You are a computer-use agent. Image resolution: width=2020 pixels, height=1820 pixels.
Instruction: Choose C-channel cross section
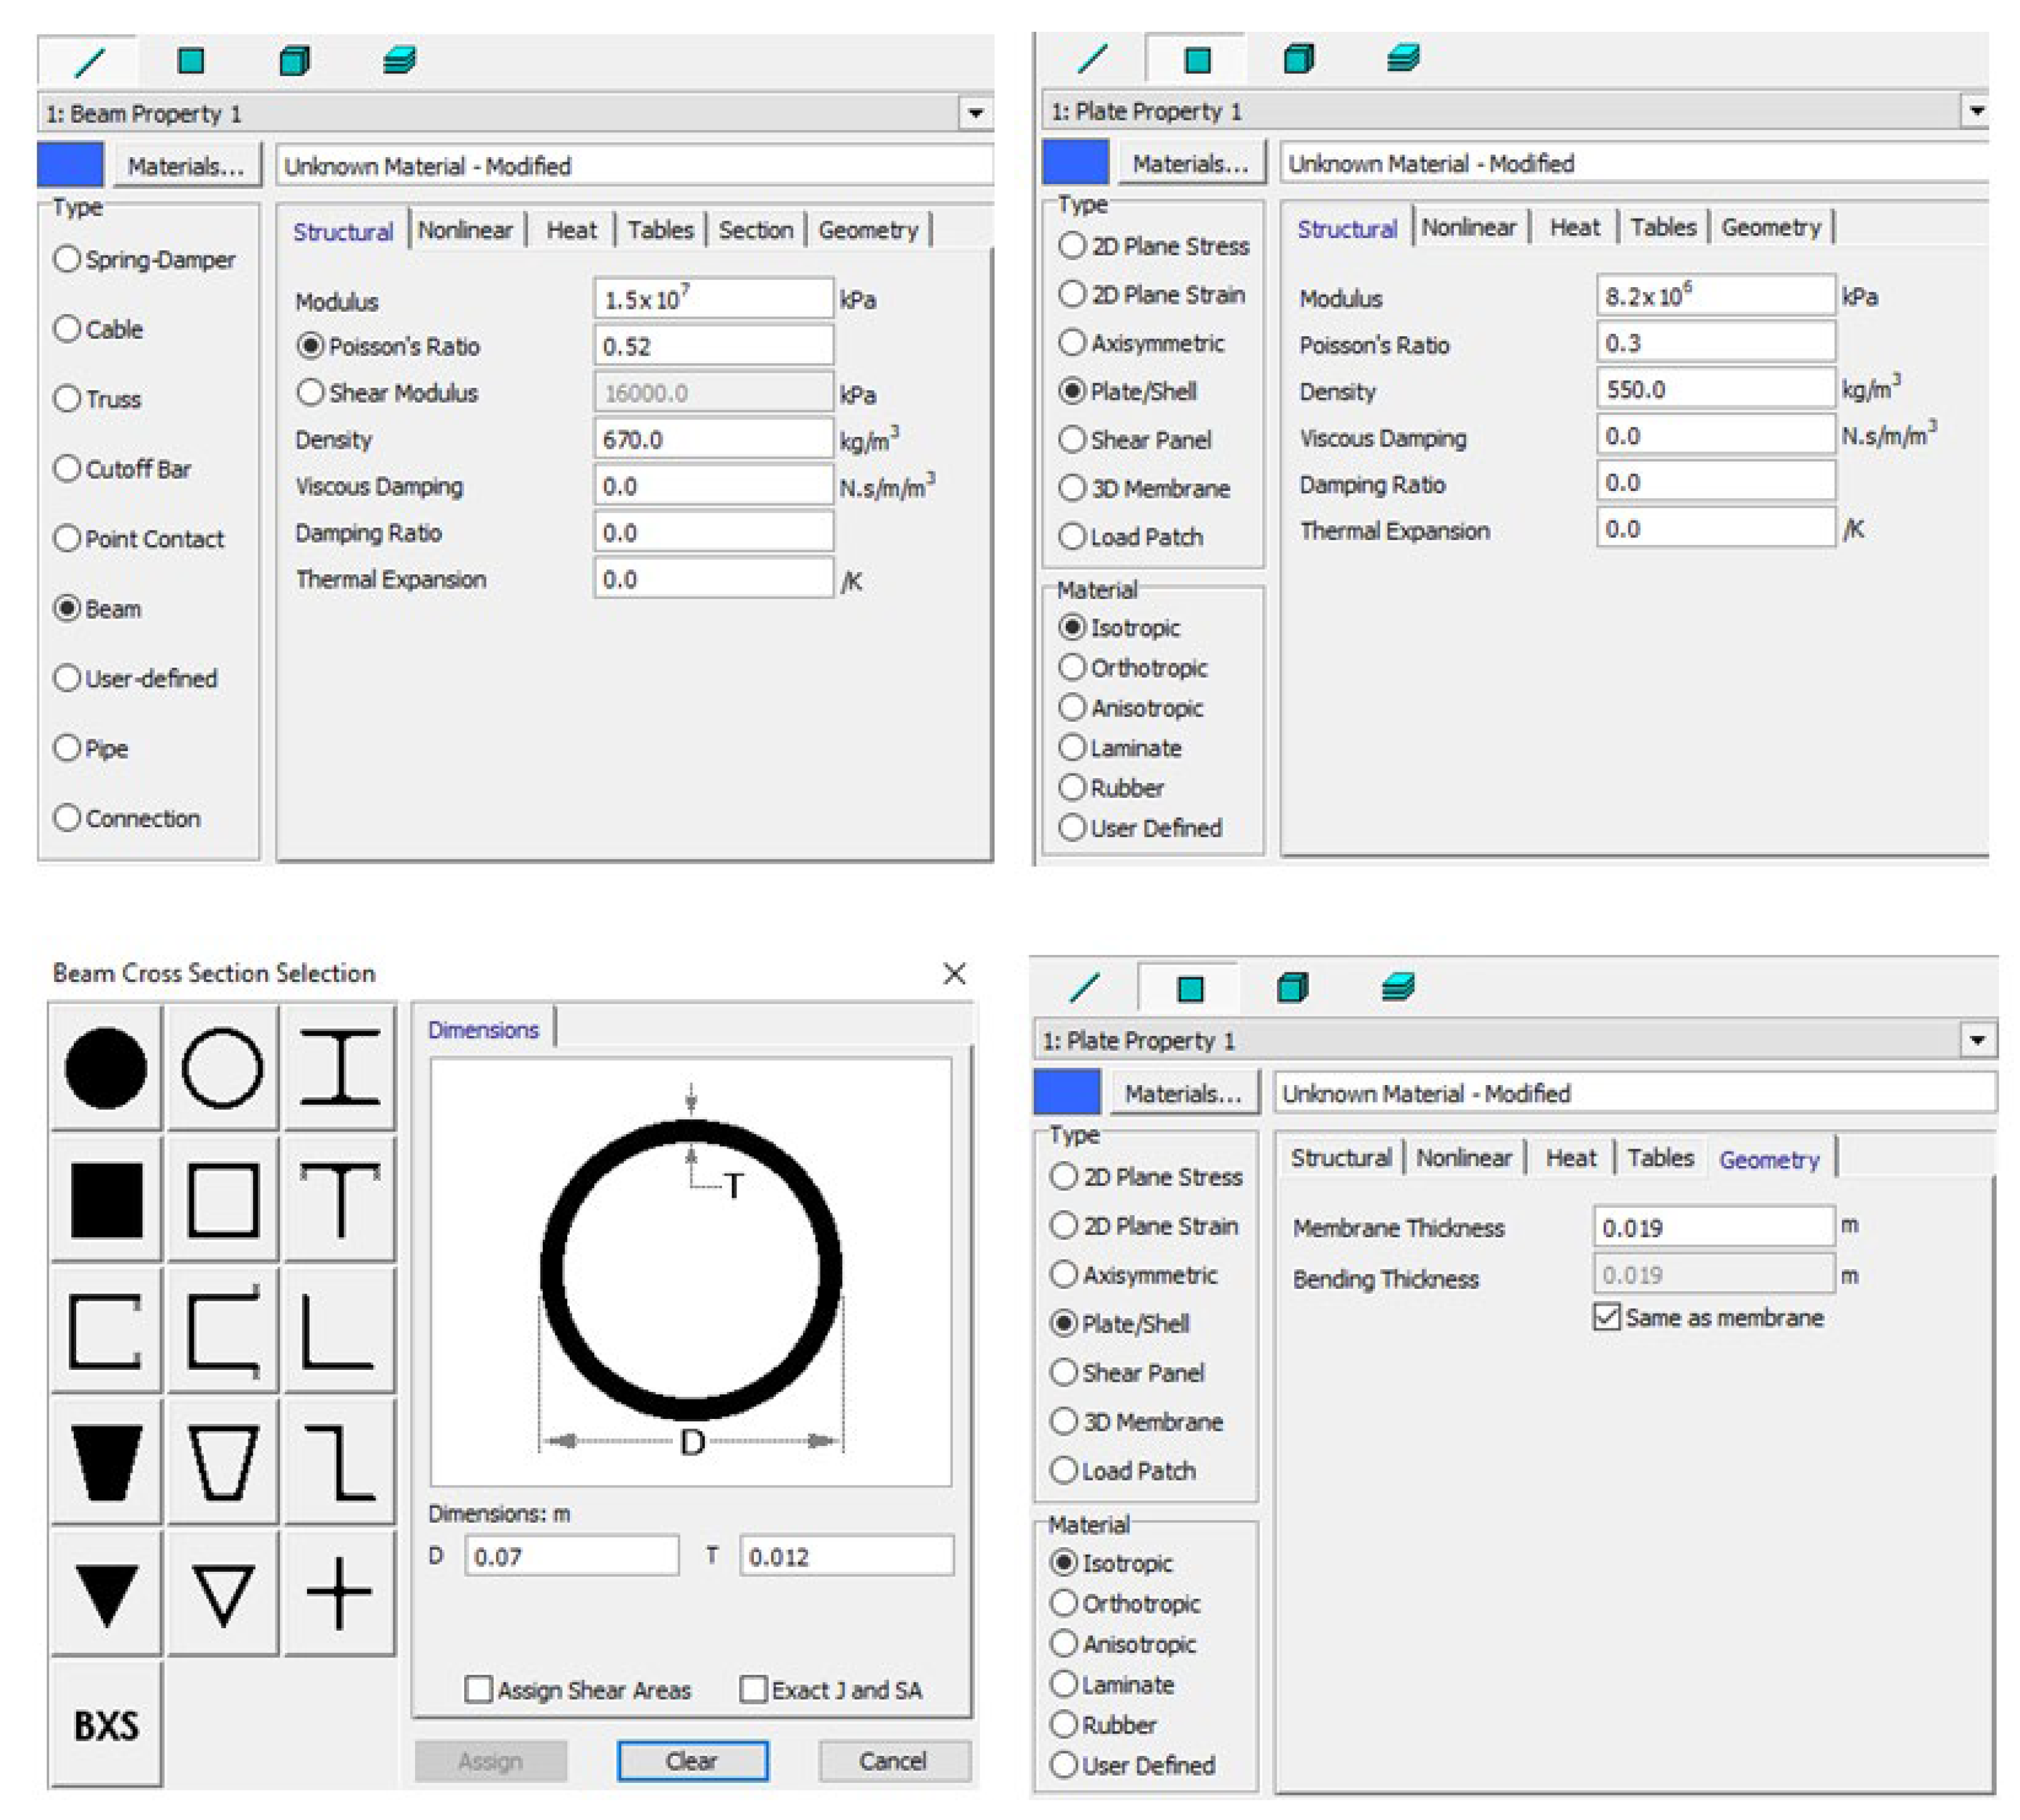(105, 1331)
